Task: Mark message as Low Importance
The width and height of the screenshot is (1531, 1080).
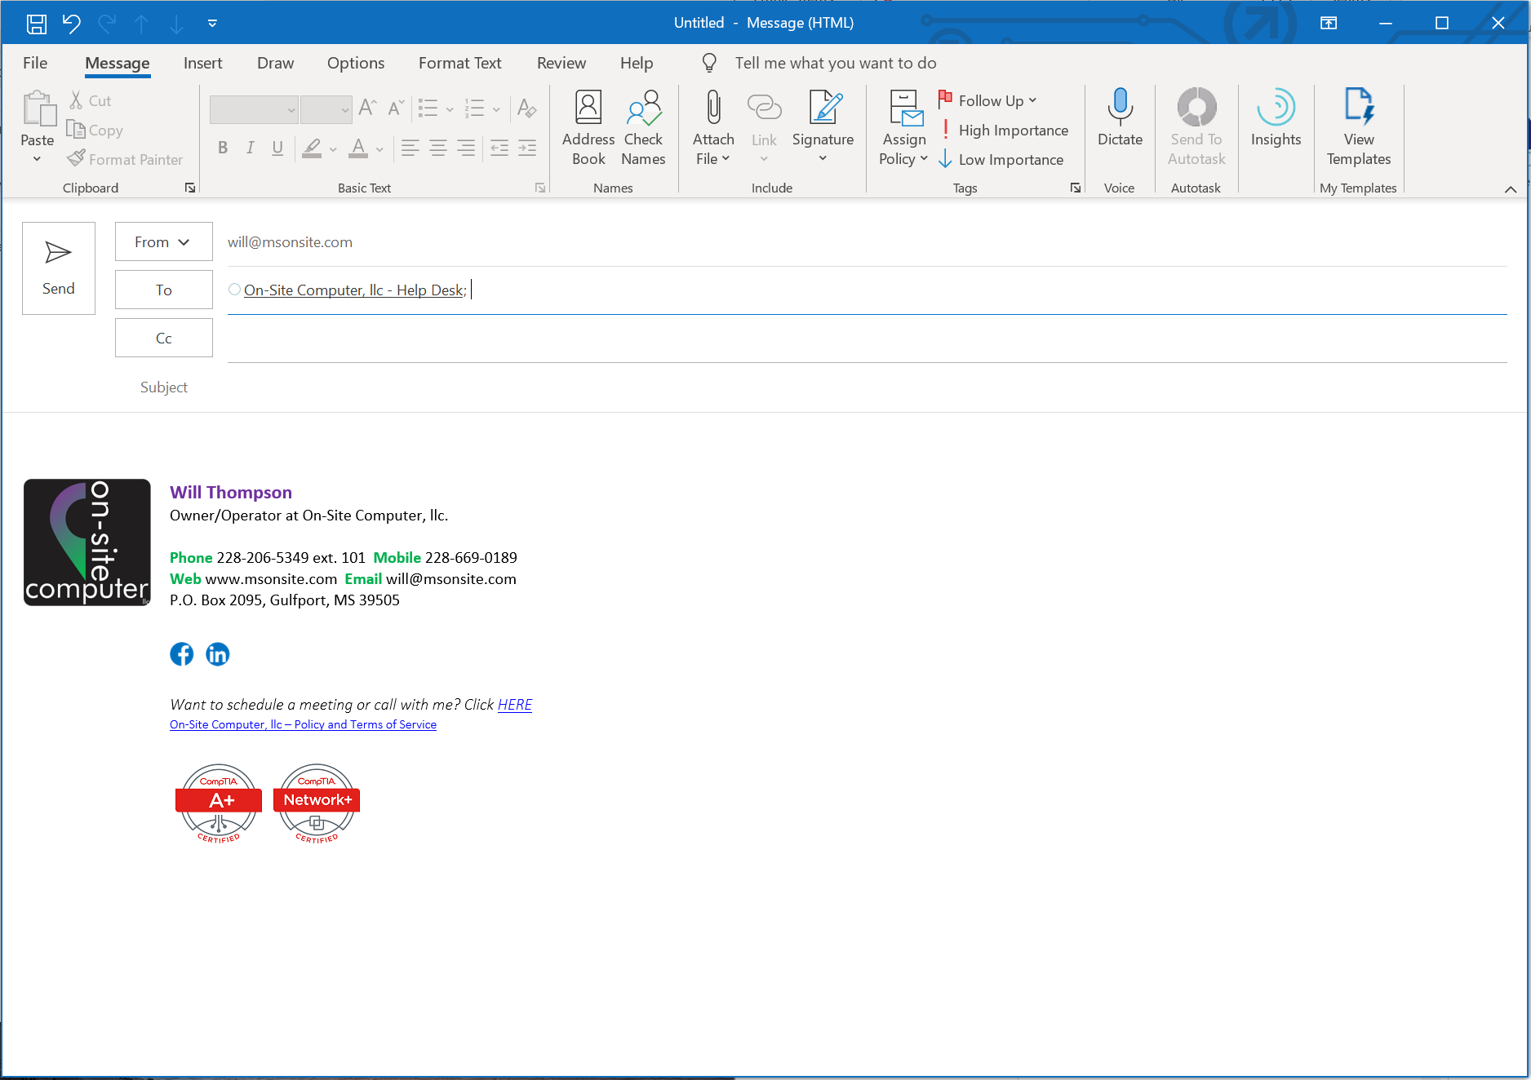Action: [x=1001, y=159]
